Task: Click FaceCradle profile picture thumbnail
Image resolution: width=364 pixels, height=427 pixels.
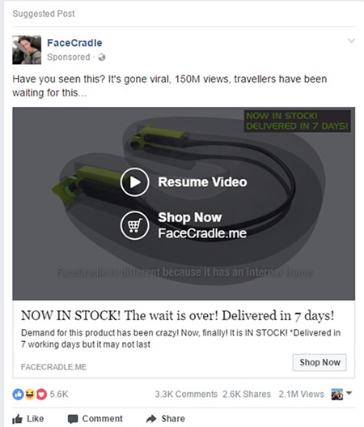Action: coord(27,50)
